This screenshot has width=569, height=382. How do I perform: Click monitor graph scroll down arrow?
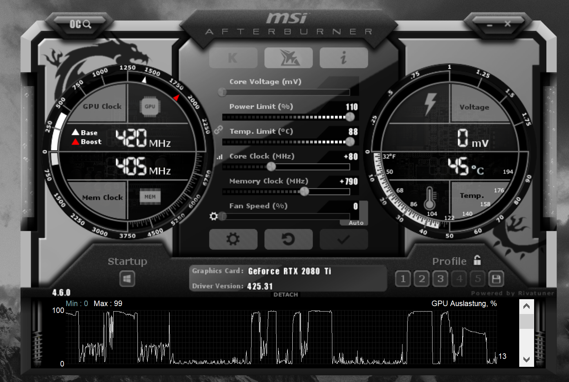pyautogui.click(x=527, y=359)
